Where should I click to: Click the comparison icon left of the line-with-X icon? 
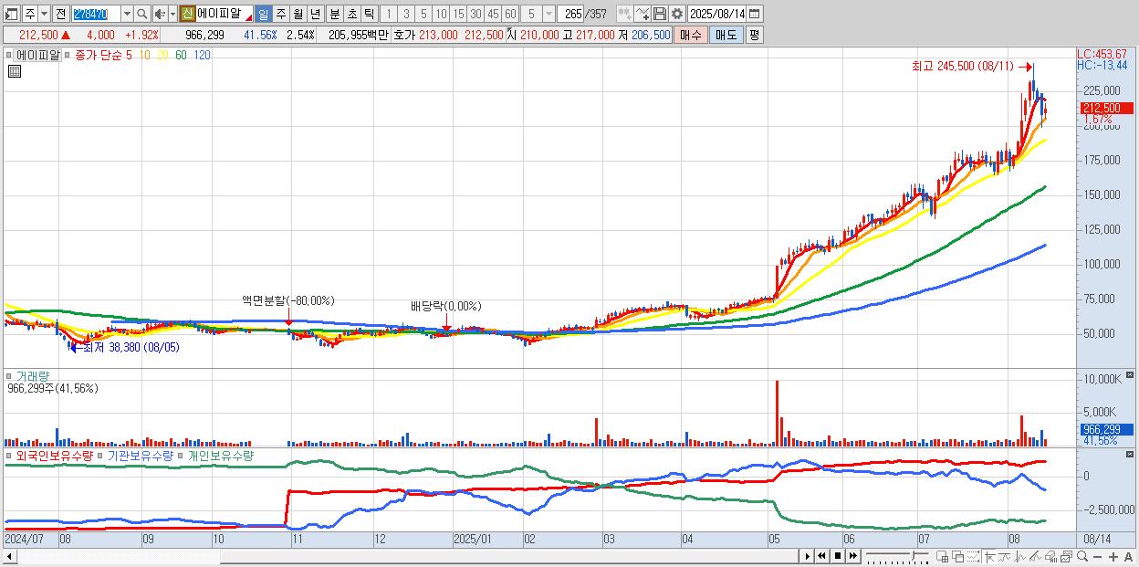624,14
